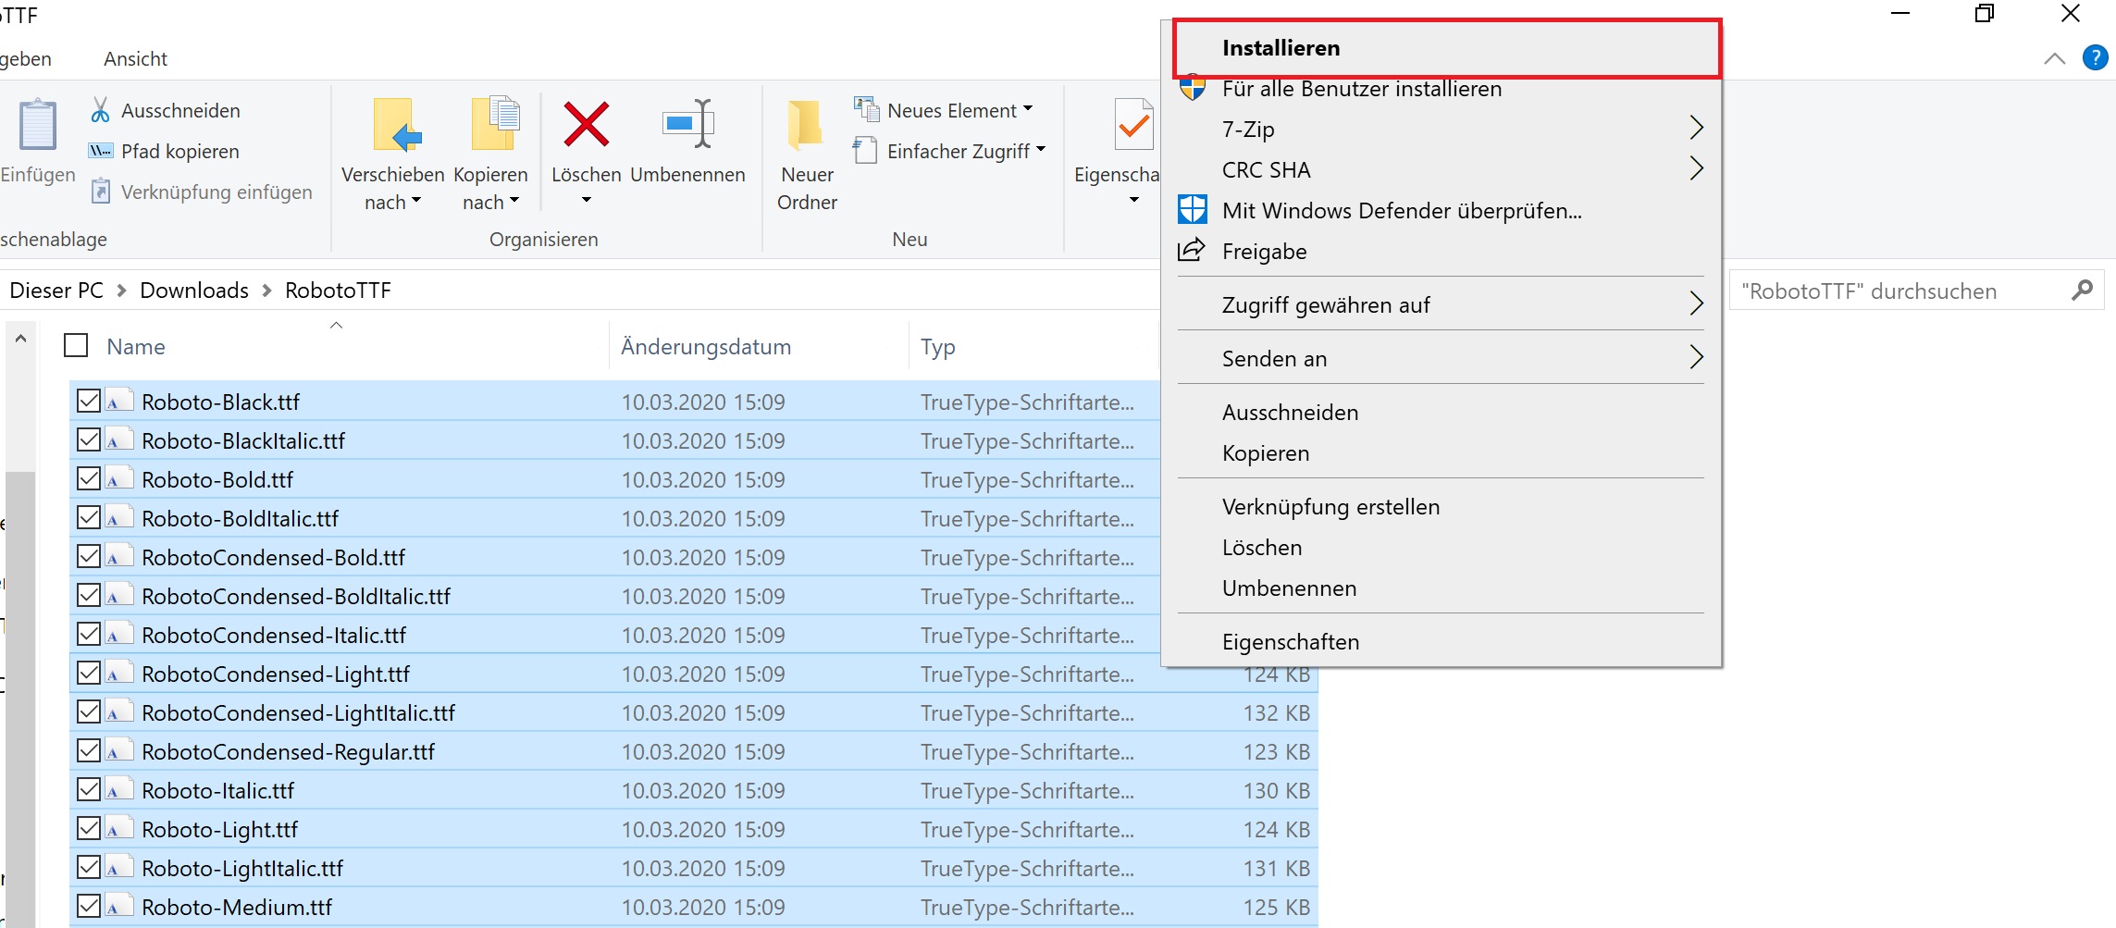This screenshot has width=2116, height=928.
Task: Uncheck the Roboto-BlackItalic.ttf checkbox
Action: [89, 439]
